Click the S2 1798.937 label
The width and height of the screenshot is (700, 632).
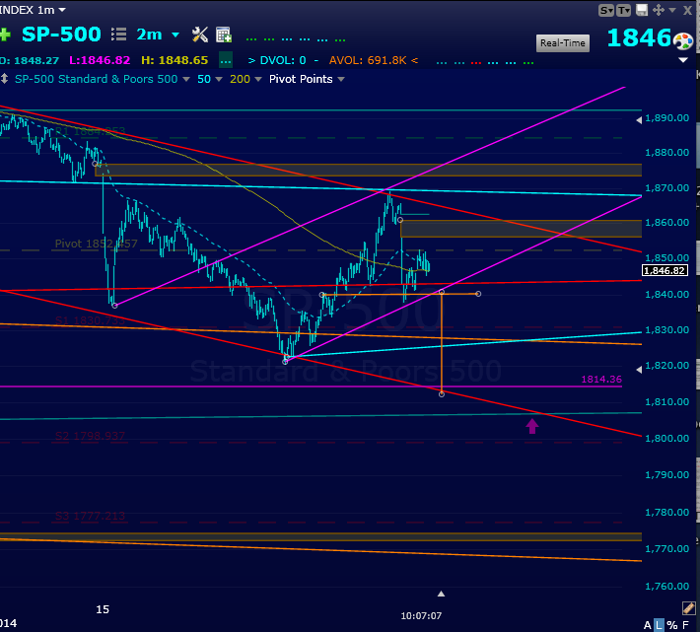90,436
